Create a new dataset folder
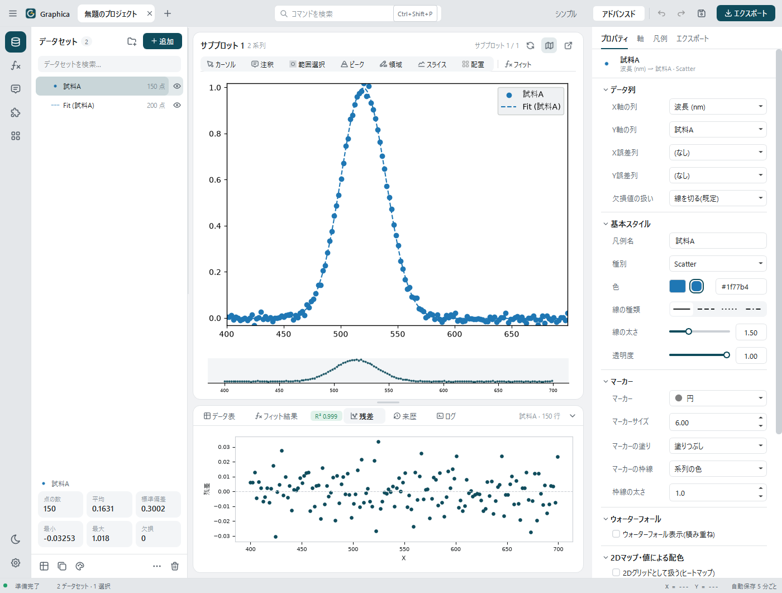 coord(132,41)
